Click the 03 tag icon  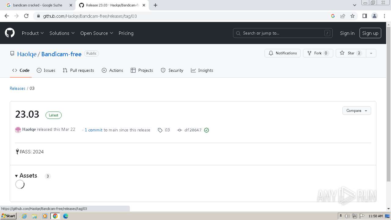point(160,130)
